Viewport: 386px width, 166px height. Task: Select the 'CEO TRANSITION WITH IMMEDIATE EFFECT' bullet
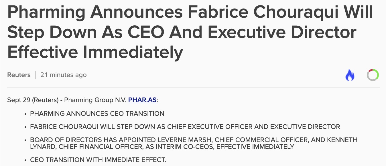coord(98,160)
